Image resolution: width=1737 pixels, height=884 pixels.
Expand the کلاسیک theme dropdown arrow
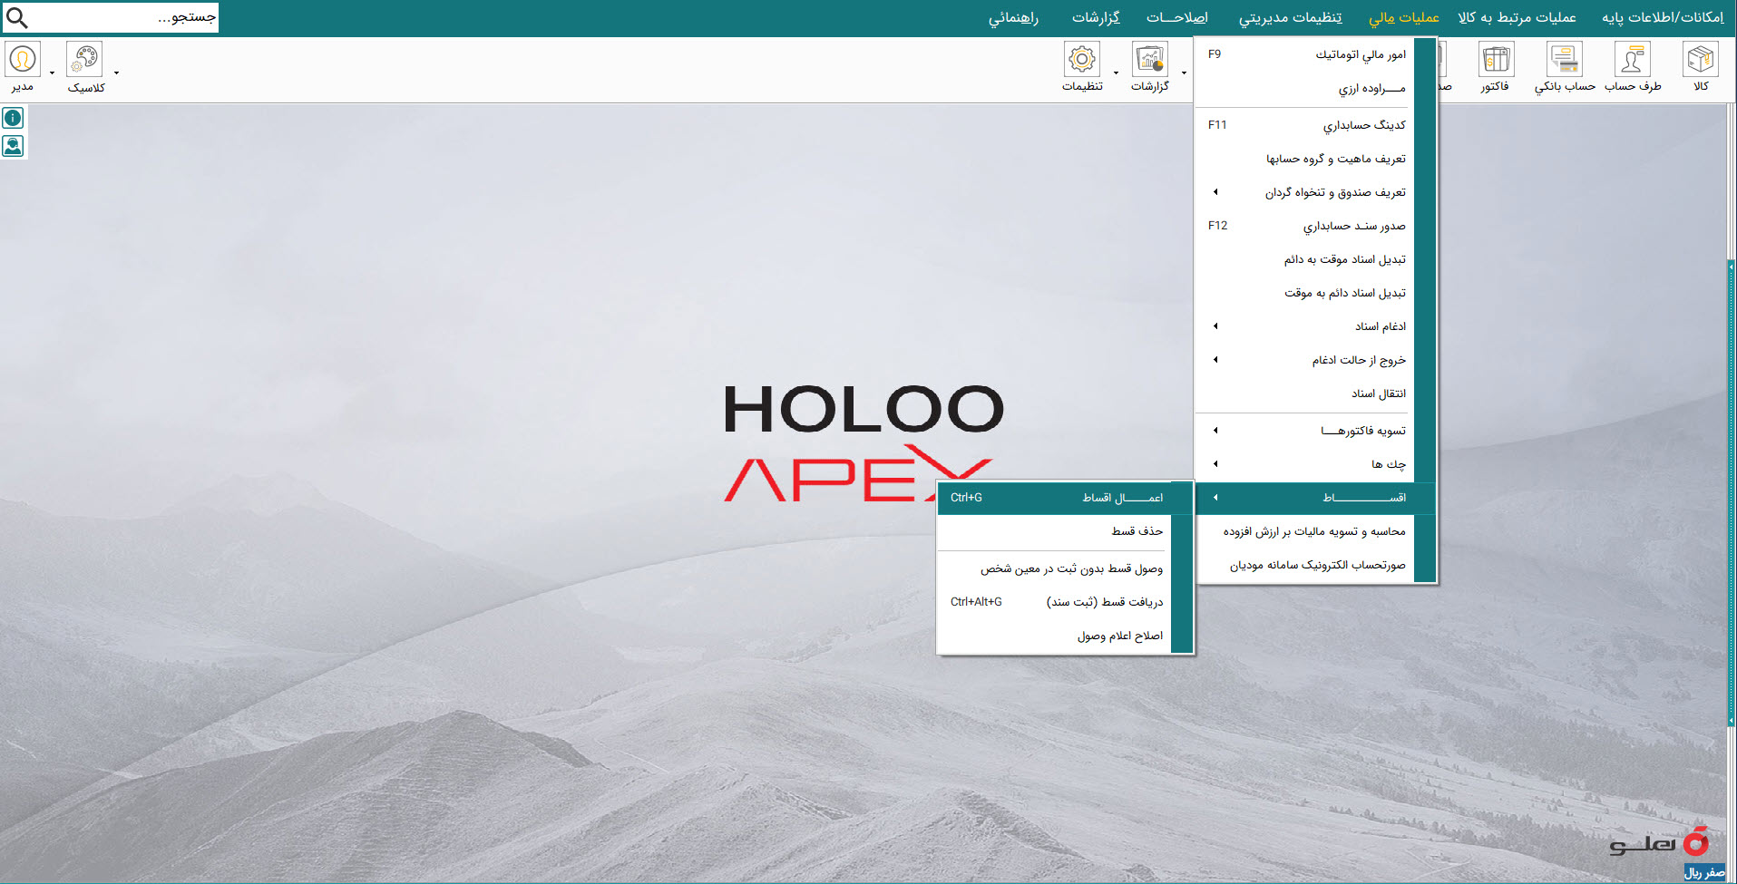pyautogui.click(x=116, y=73)
